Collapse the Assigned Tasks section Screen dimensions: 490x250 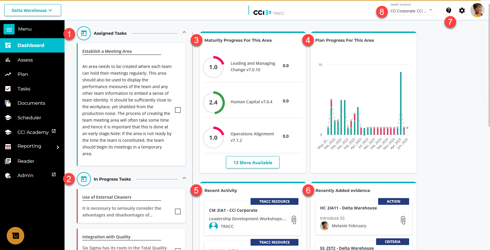pos(184,32)
